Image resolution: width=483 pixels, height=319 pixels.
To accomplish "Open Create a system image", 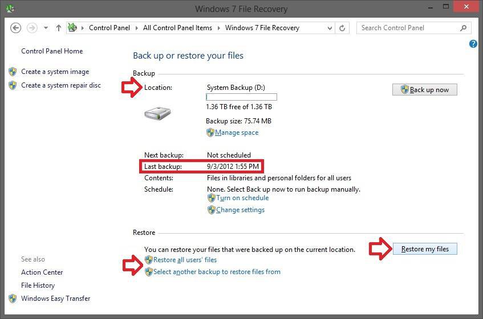I will coord(55,72).
